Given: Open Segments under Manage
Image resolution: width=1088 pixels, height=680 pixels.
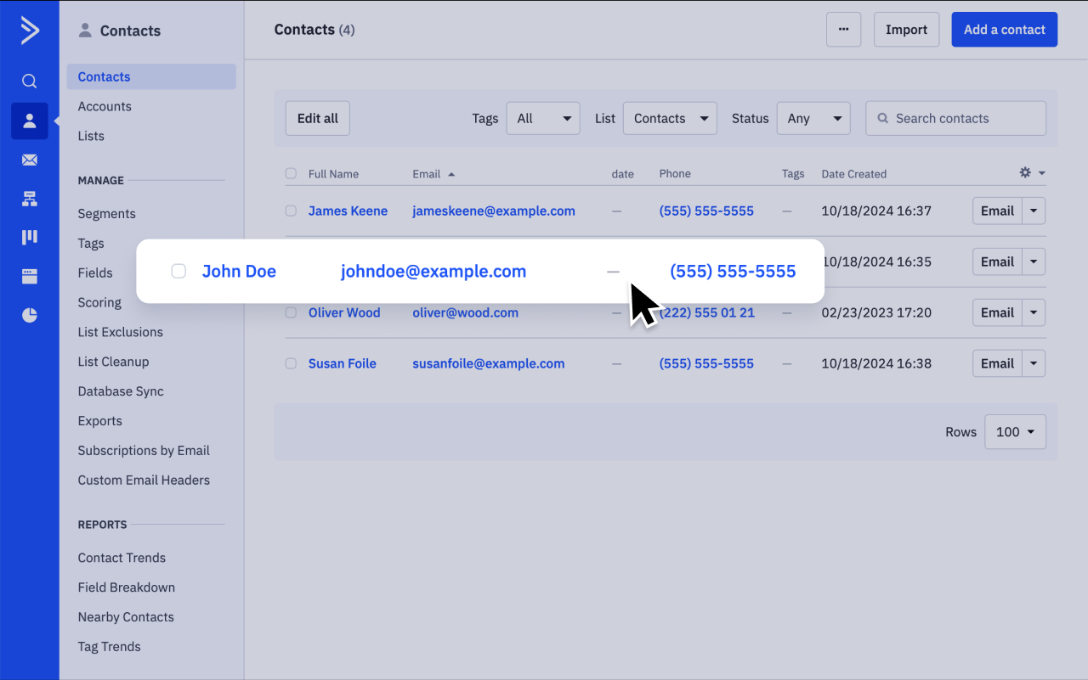Looking at the screenshot, I should tap(106, 214).
